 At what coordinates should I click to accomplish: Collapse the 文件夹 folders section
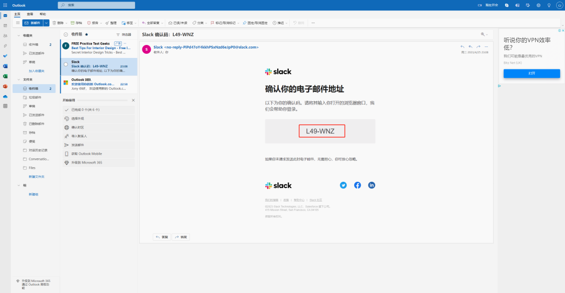pos(19,79)
